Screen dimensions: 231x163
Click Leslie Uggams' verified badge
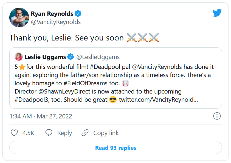[71, 57]
